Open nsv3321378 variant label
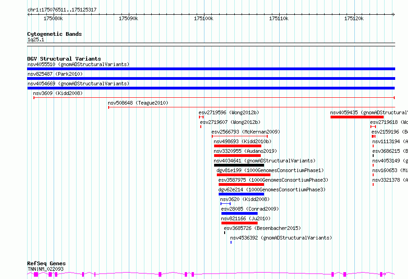The image size is (408, 279). tap(390, 180)
